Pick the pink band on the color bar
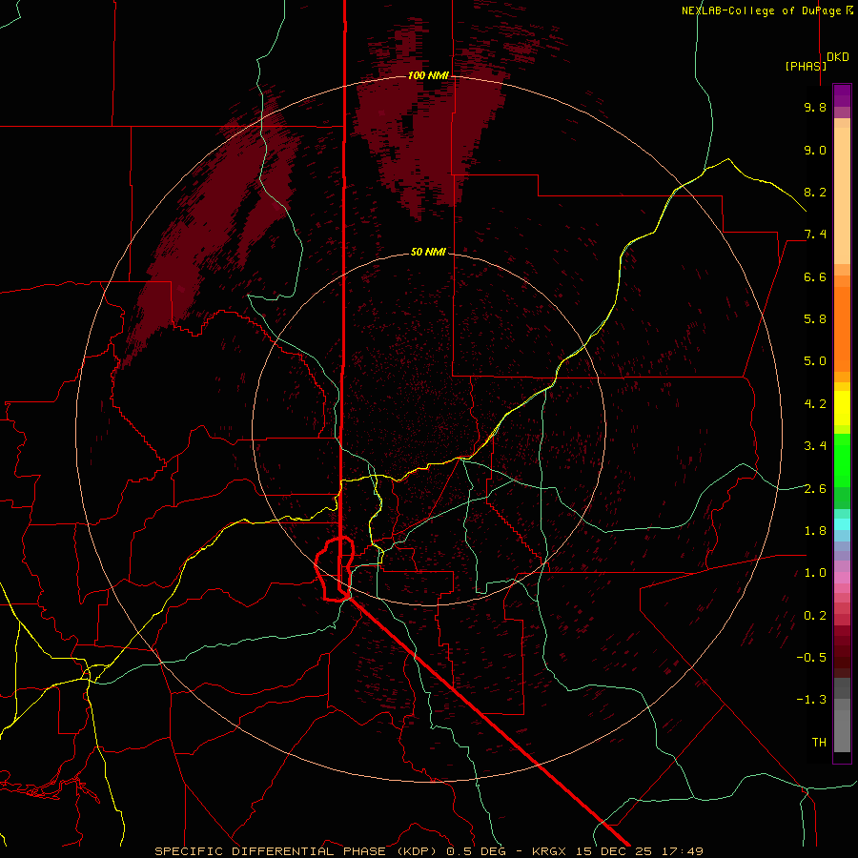 click(x=842, y=577)
